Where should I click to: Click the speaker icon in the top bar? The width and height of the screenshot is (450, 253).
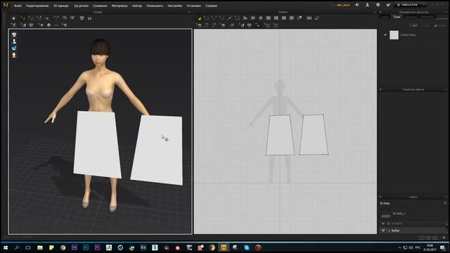click(357, 5)
